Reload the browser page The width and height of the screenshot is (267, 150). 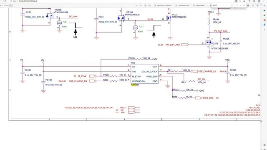coord(5,1)
